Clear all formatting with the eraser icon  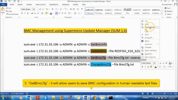point(53,9)
